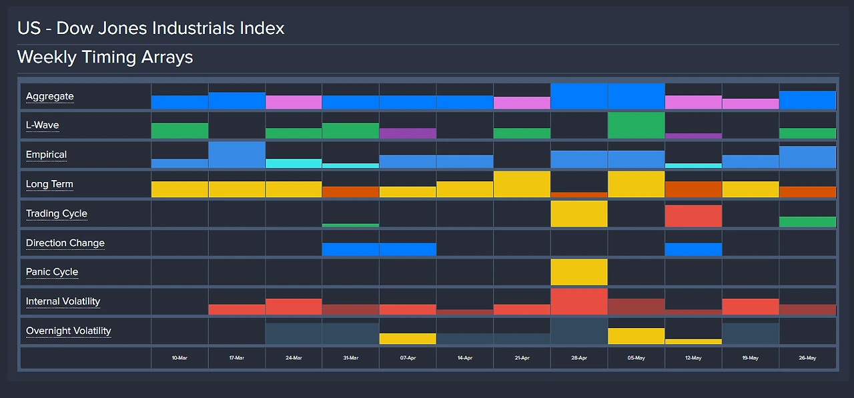The image size is (854, 398).
Task: Click the 05-May date label
Action: click(x=636, y=358)
